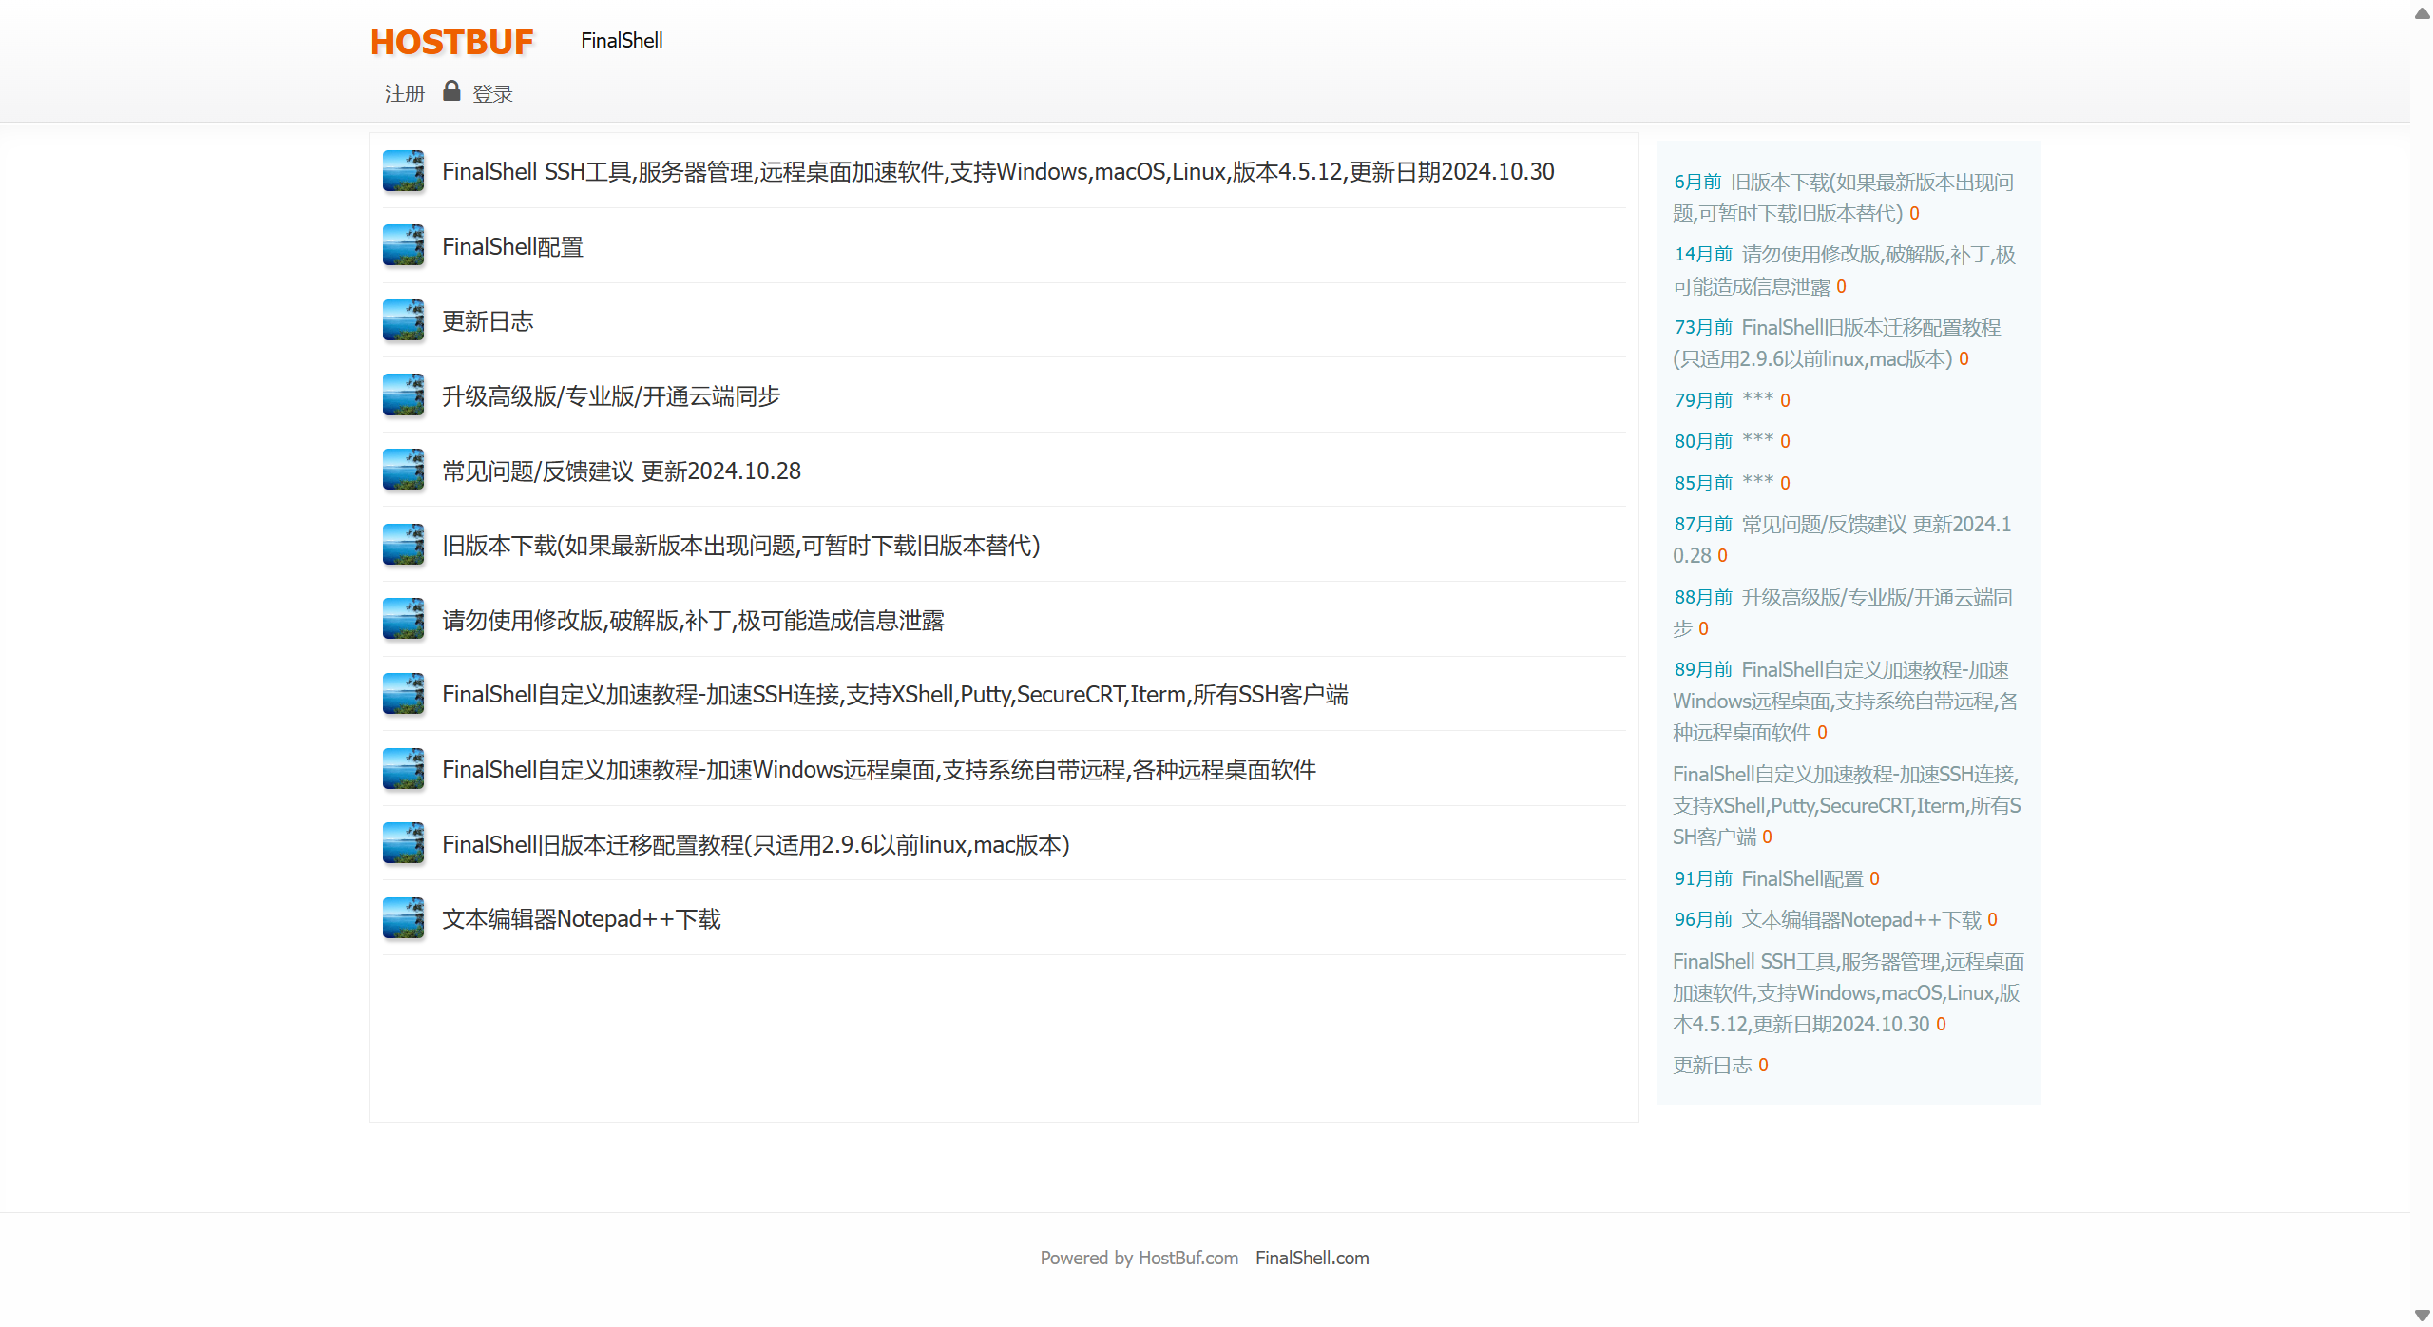Open sidebar 91月前 FinalShell配置 link
2433x1327 pixels.
tap(1802, 878)
